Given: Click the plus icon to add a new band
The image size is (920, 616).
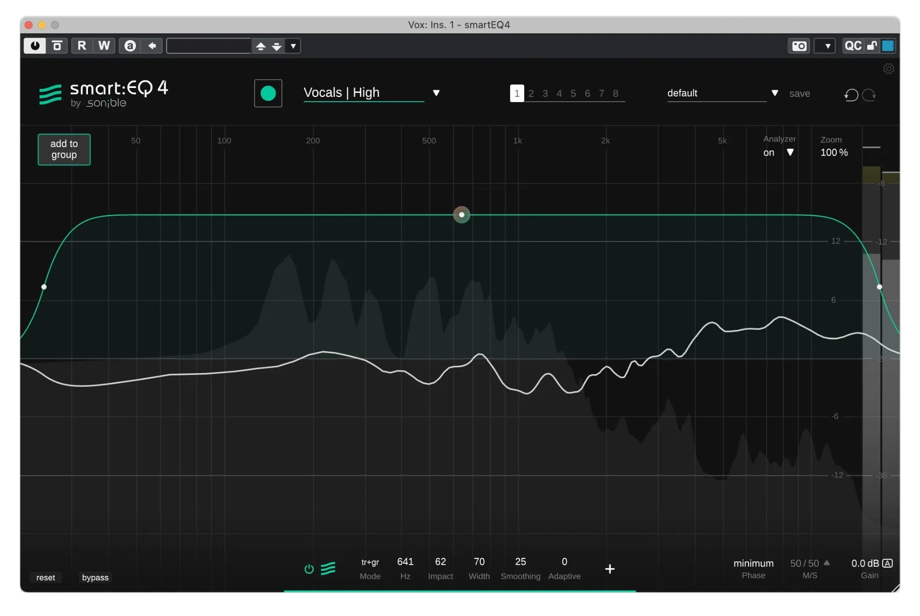Looking at the screenshot, I should (610, 569).
